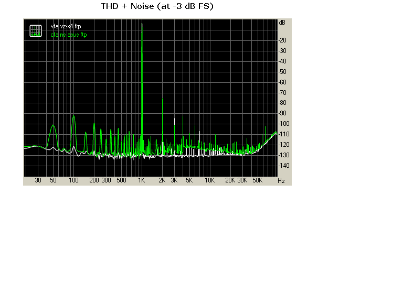
Task: Click the '-90' dB axis label
Action: (x=282, y=113)
